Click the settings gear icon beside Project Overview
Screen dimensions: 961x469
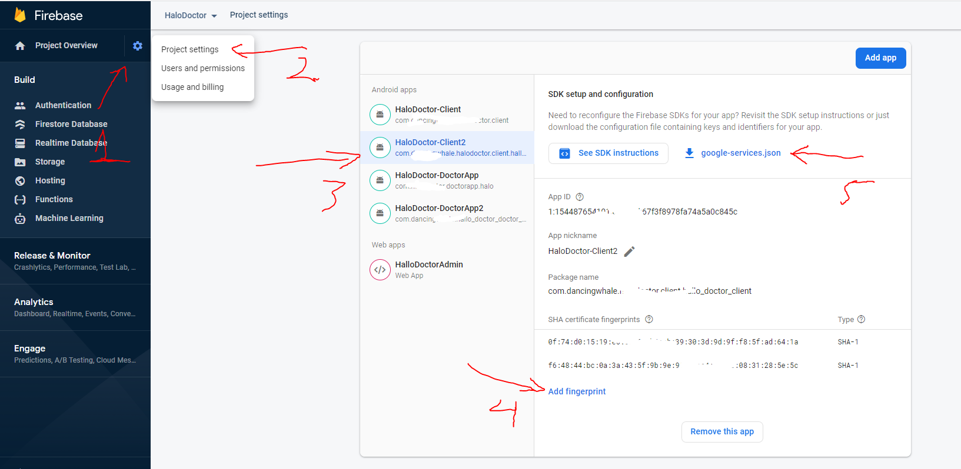click(138, 46)
